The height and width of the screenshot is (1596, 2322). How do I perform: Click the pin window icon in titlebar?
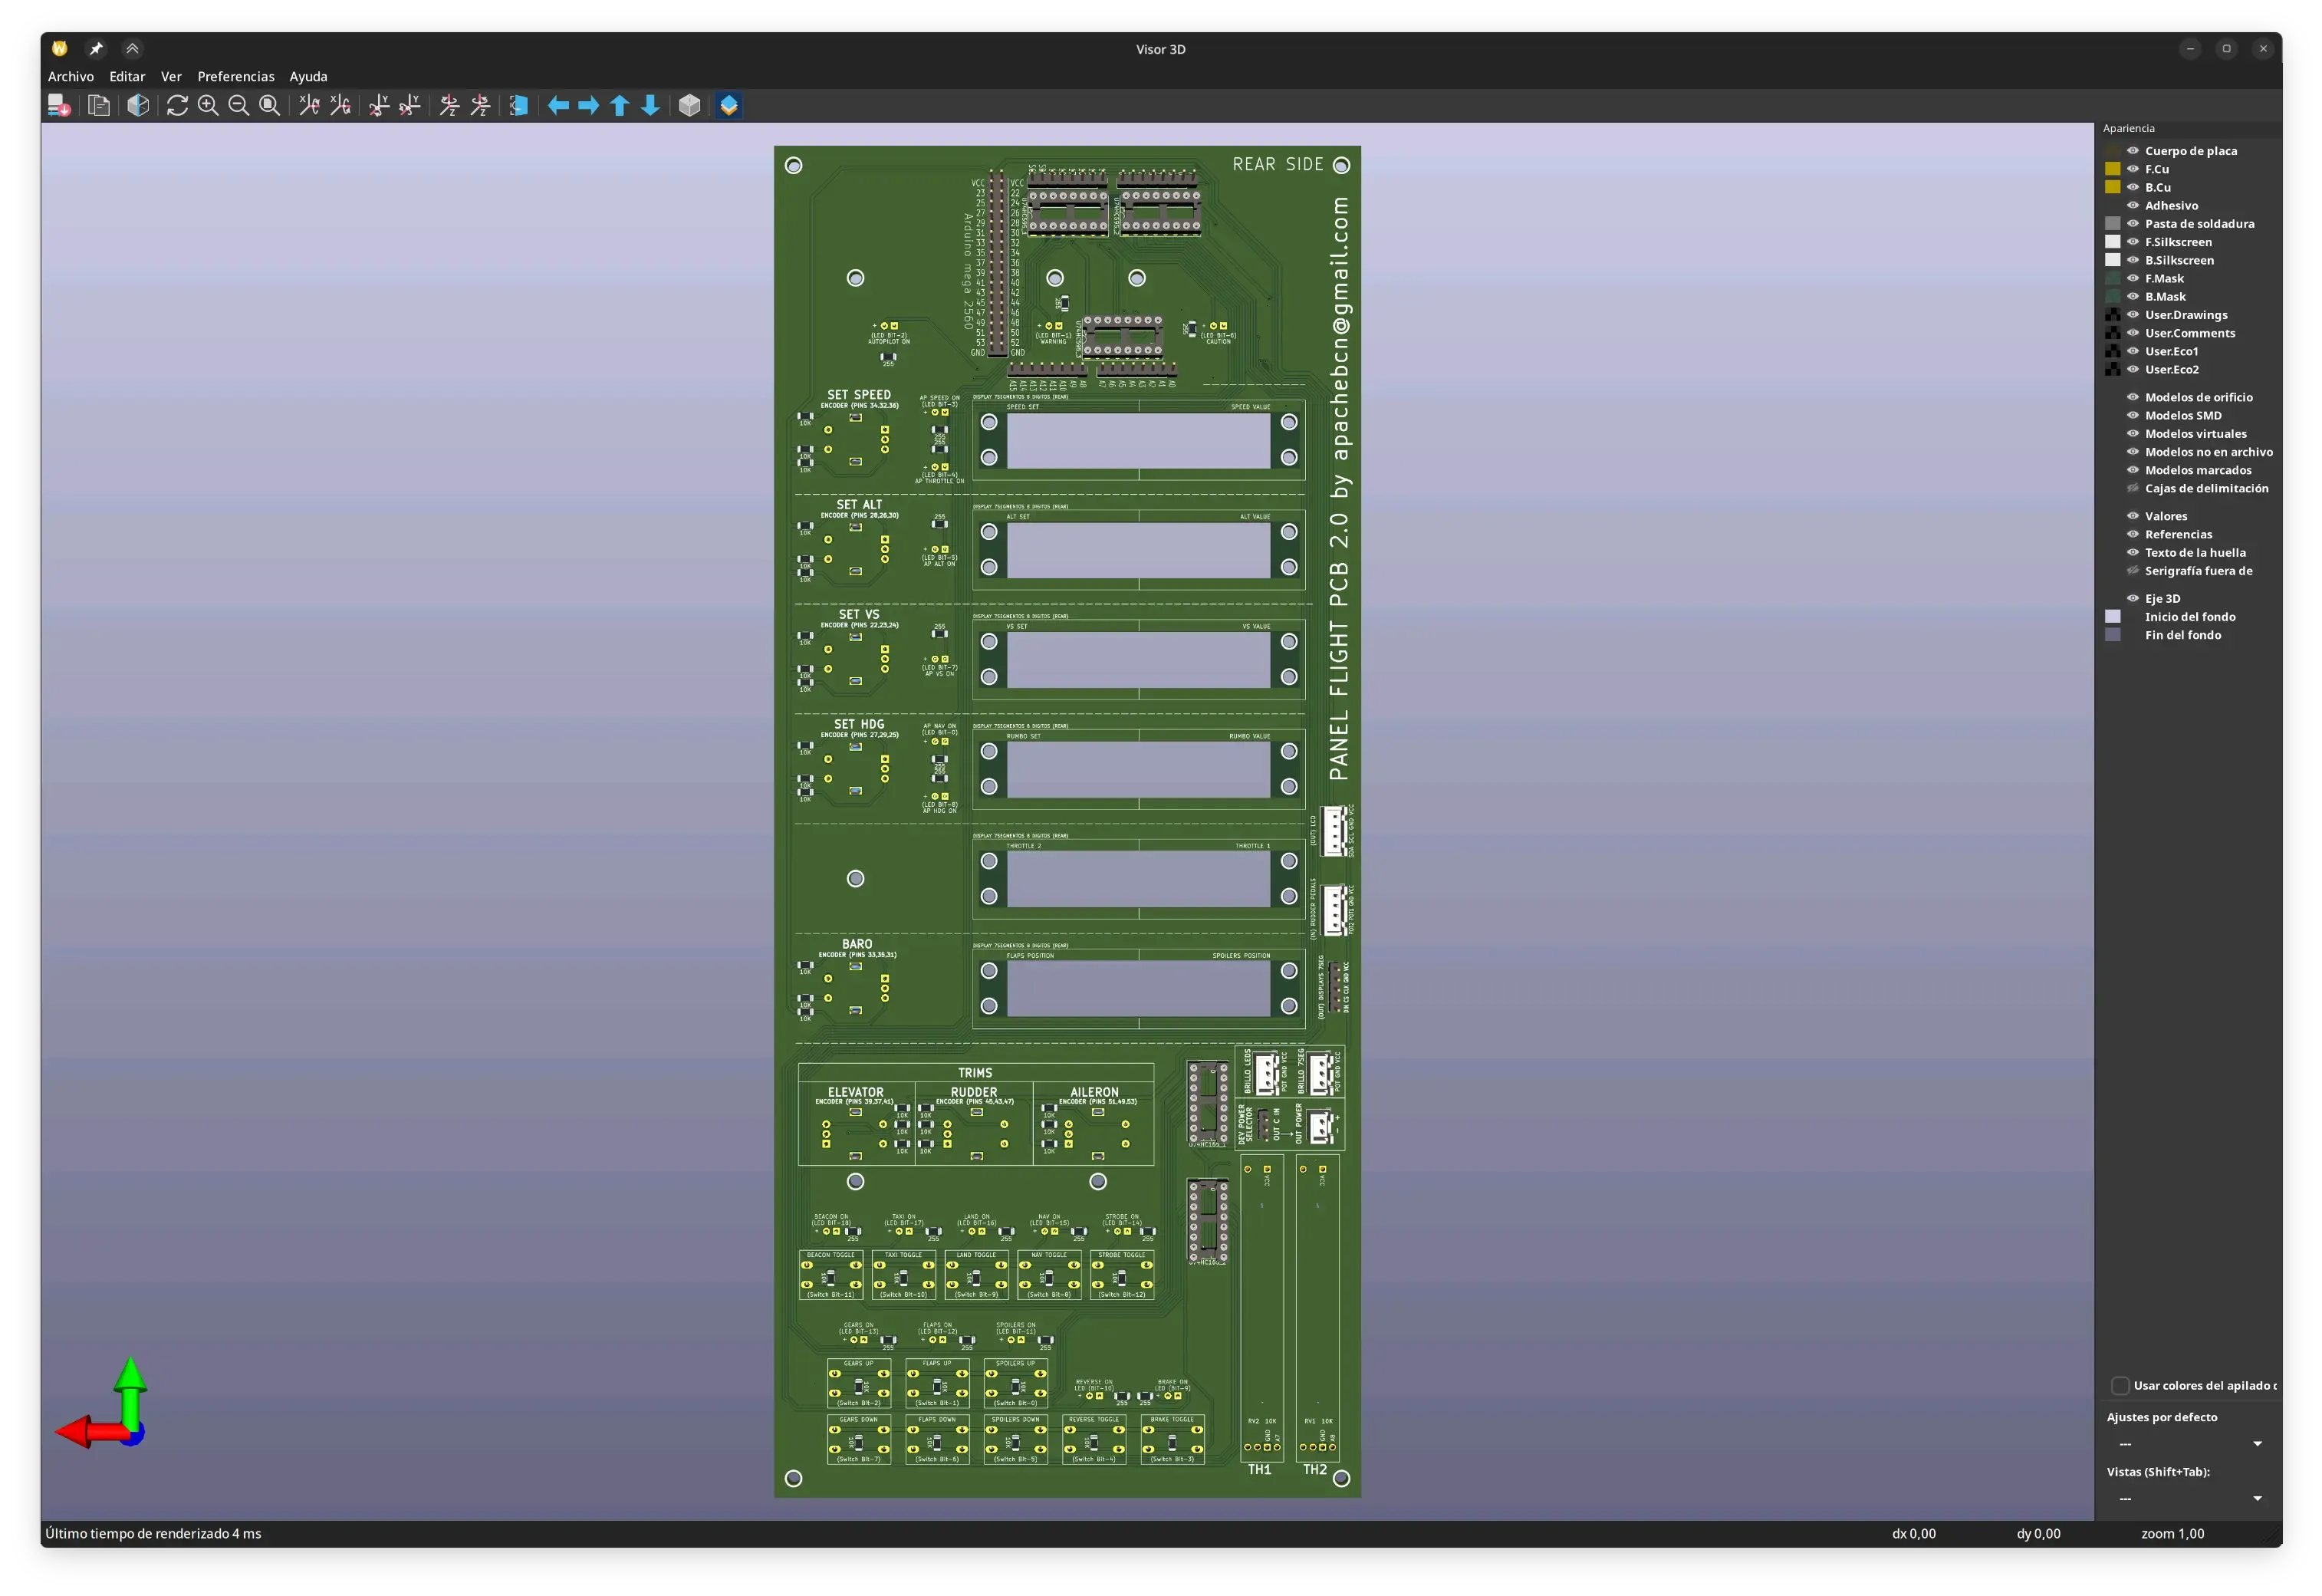coord(96,48)
